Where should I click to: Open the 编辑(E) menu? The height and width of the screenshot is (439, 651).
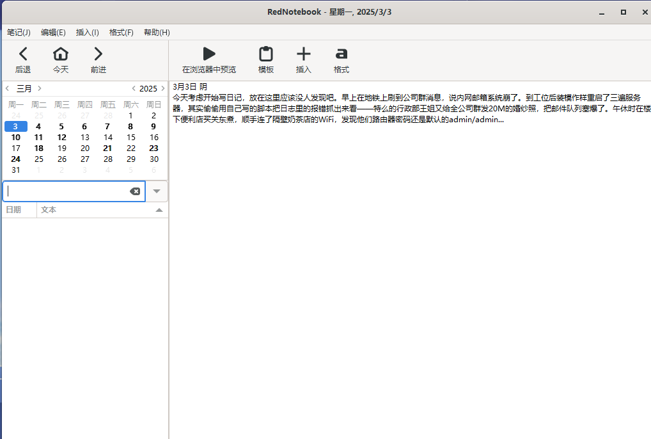[53, 33]
